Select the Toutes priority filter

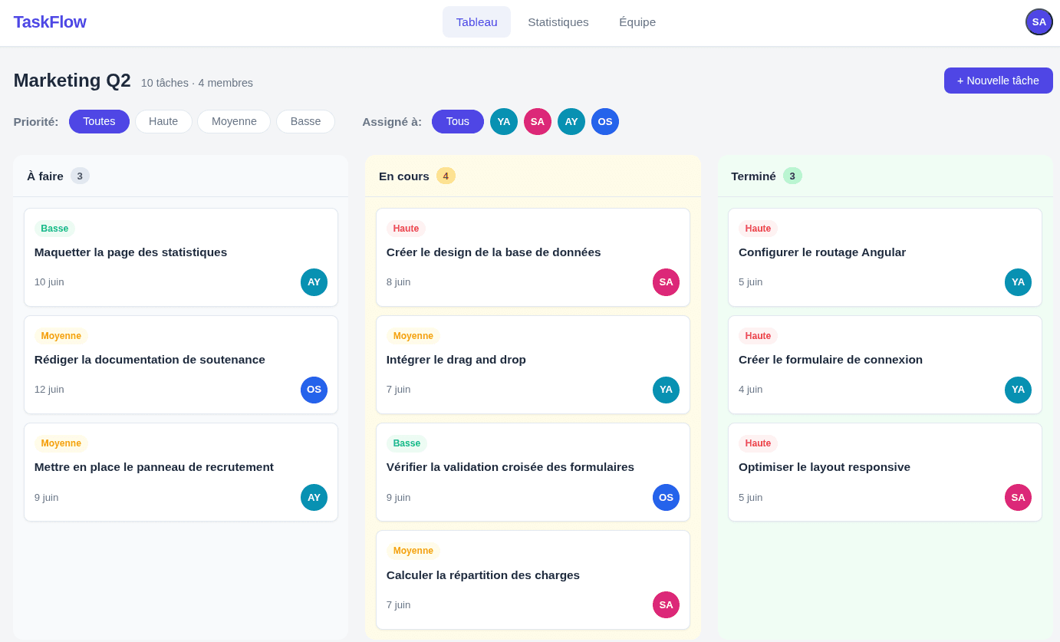(x=99, y=121)
